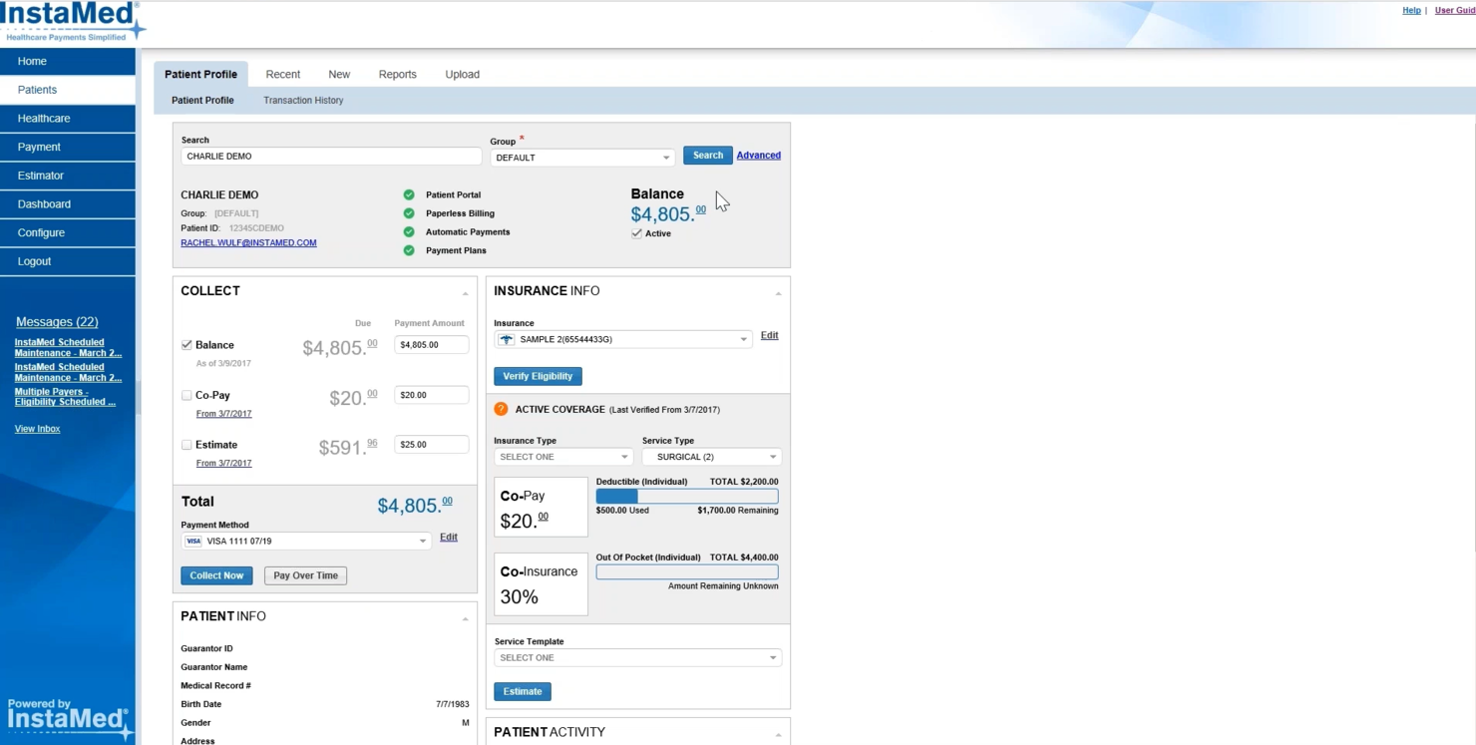This screenshot has height=745, width=1476.
Task: Switch to the Reports tab
Action: tap(398, 75)
